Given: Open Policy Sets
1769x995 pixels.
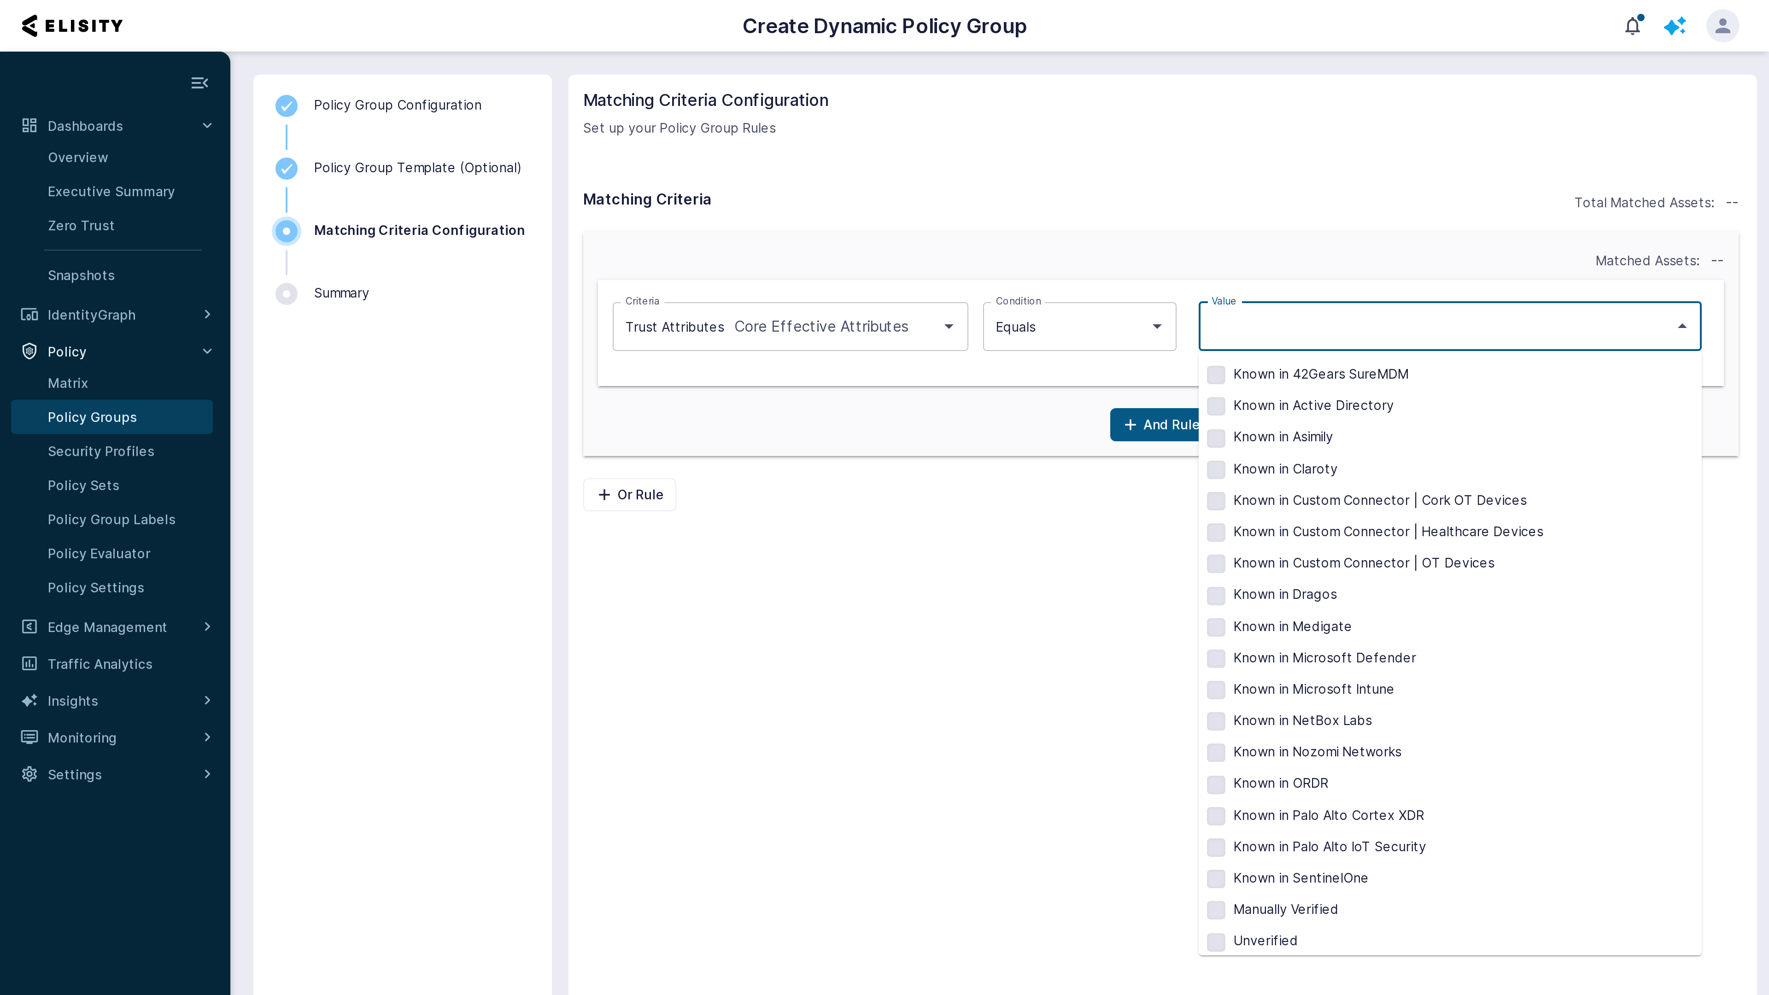Looking at the screenshot, I should coord(83,486).
